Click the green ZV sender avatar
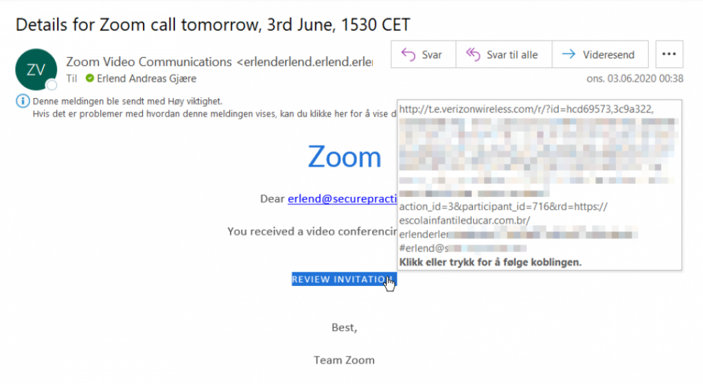This screenshot has width=703, height=384. (35, 69)
